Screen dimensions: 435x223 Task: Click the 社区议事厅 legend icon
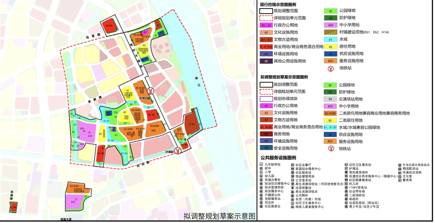tap(292, 165)
